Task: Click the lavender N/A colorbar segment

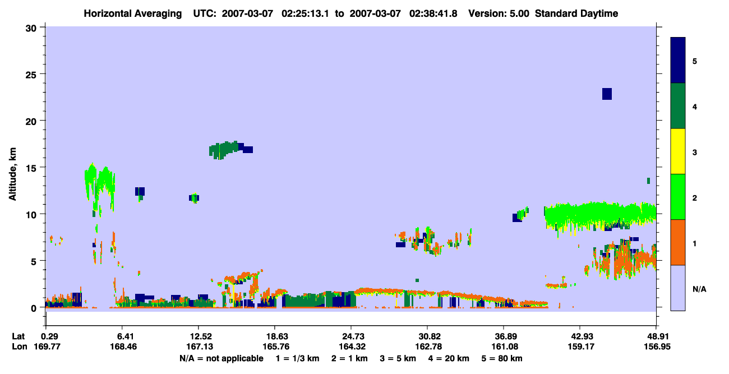Action: tap(678, 288)
